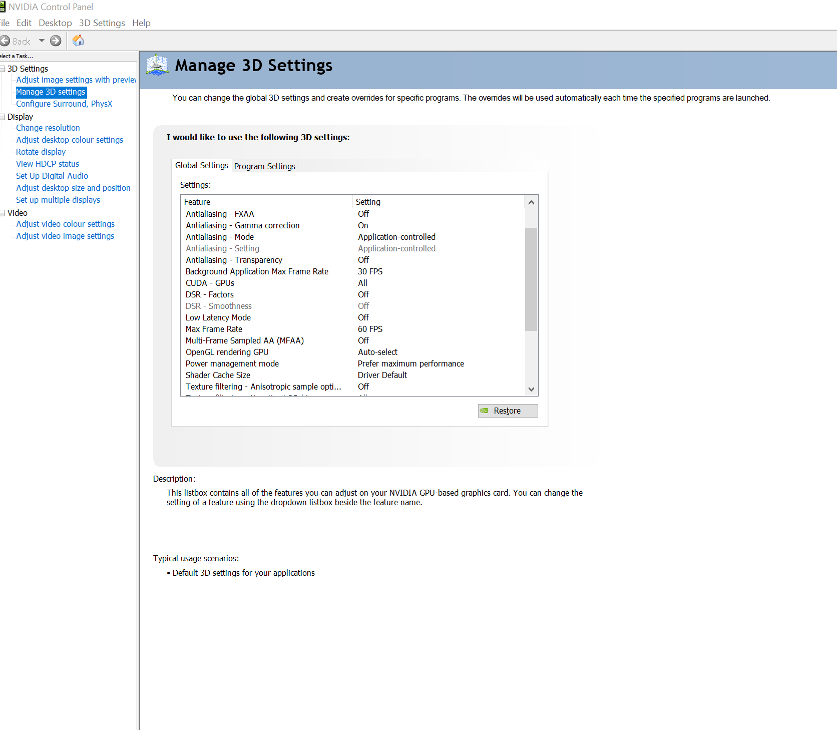Screen dimensions: 837x730
Task: Select the Antialiasing - Mode row
Action: pyautogui.click(x=353, y=237)
